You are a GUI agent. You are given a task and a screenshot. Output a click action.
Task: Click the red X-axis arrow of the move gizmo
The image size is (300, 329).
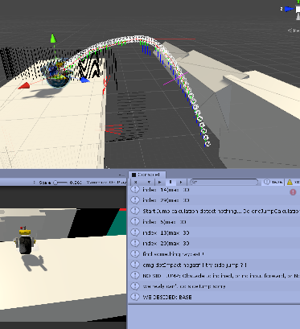24,86
